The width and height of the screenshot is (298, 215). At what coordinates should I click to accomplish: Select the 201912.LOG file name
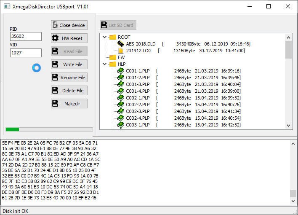click(x=139, y=51)
